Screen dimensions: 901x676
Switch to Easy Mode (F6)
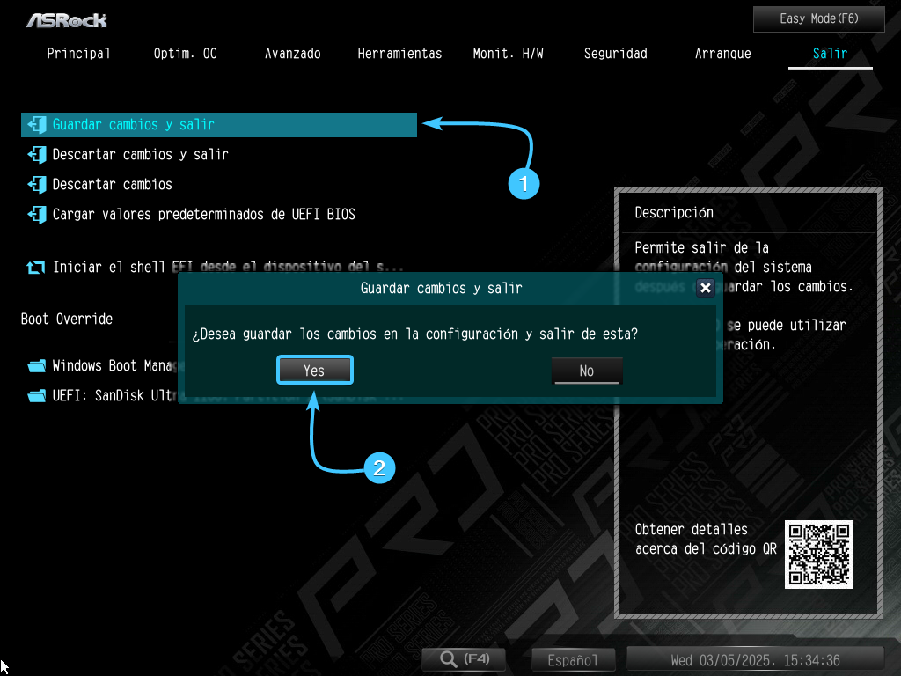(818, 18)
